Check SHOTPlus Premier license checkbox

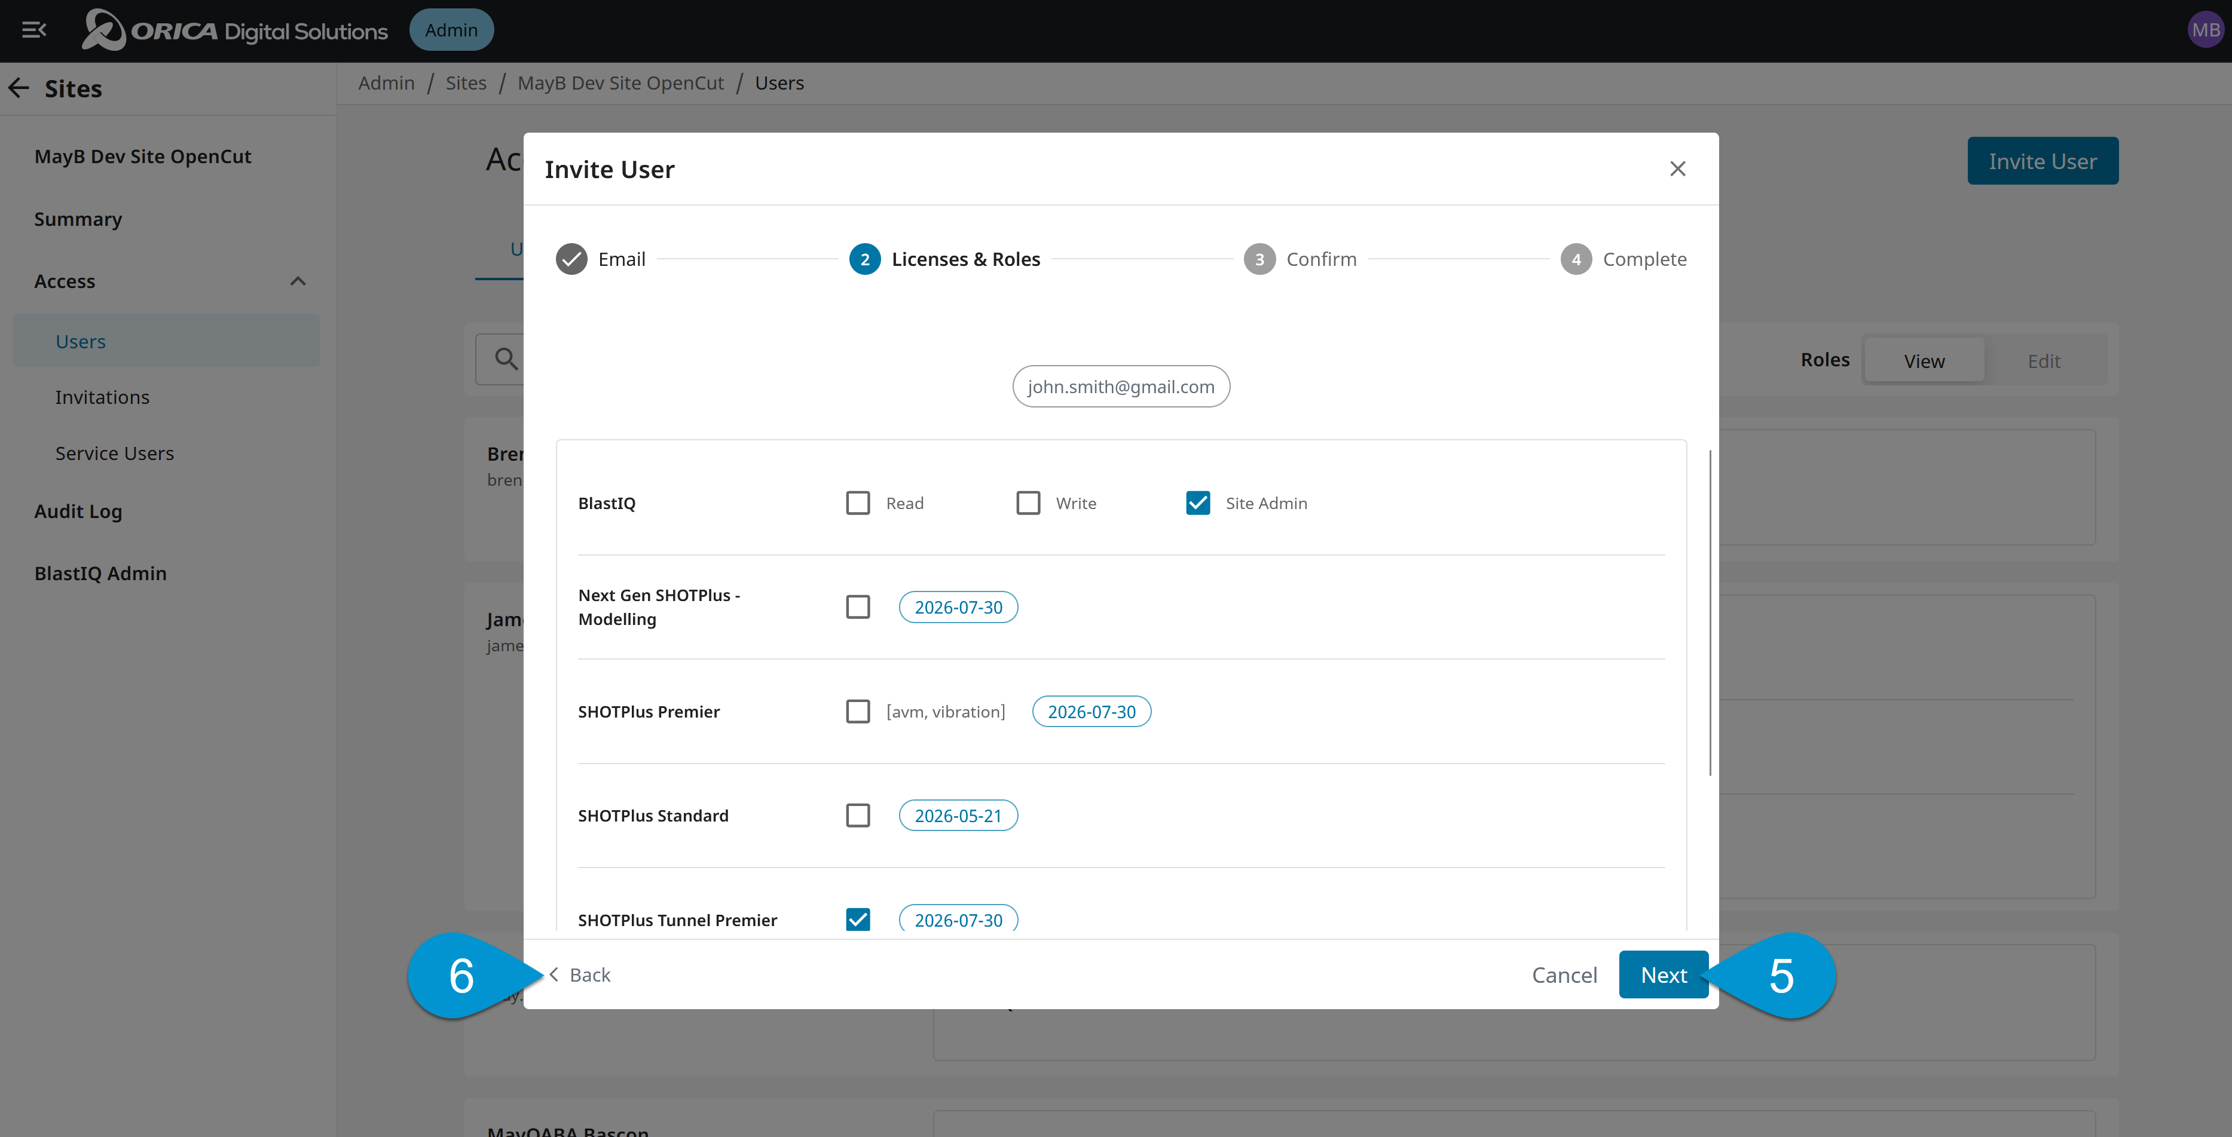point(858,712)
